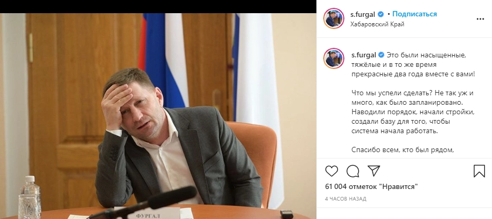Like the post with heart icon
The width and height of the screenshot is (492, 219).
point(331,171)
